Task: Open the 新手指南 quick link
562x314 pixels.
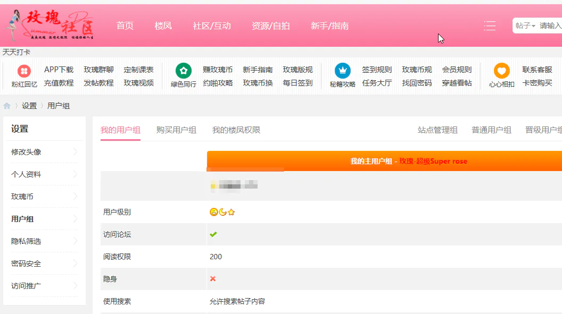Action: (x=258, y=70)
